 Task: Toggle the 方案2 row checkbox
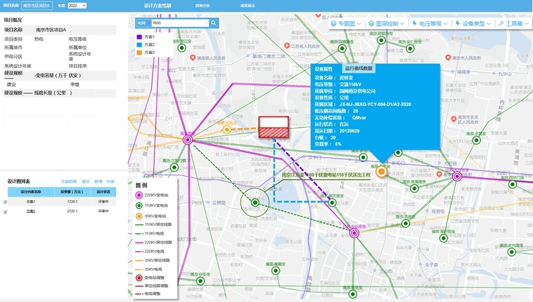point(5,211)
